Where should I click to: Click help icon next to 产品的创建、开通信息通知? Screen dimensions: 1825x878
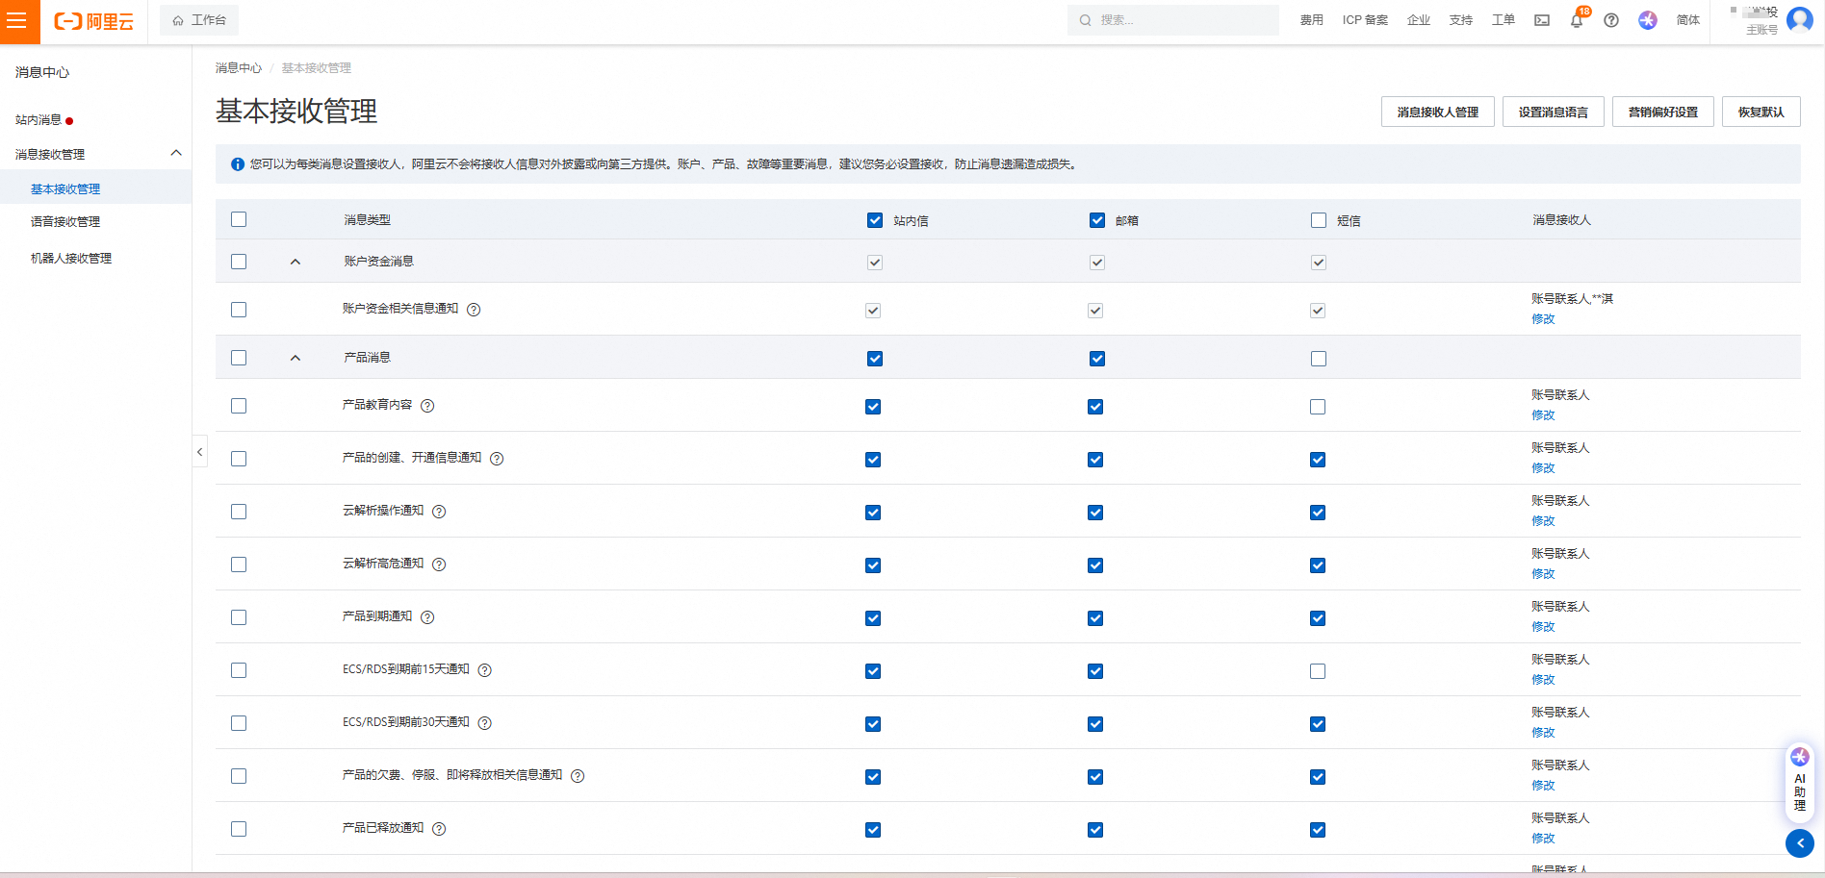pyautogui.click(x=497, y=459)
